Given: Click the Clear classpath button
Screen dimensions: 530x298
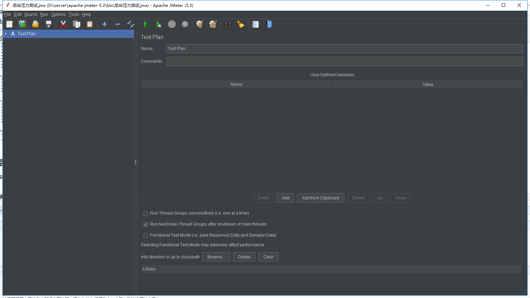Looking at the screenshot, I should (268, 257).
